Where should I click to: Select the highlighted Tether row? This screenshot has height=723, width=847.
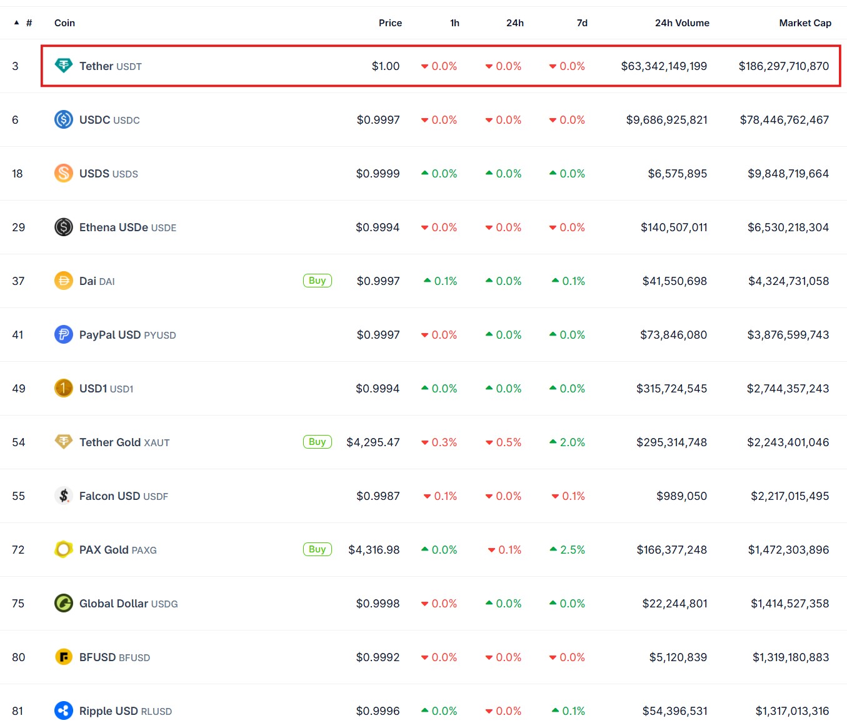(x=438, y=66)
